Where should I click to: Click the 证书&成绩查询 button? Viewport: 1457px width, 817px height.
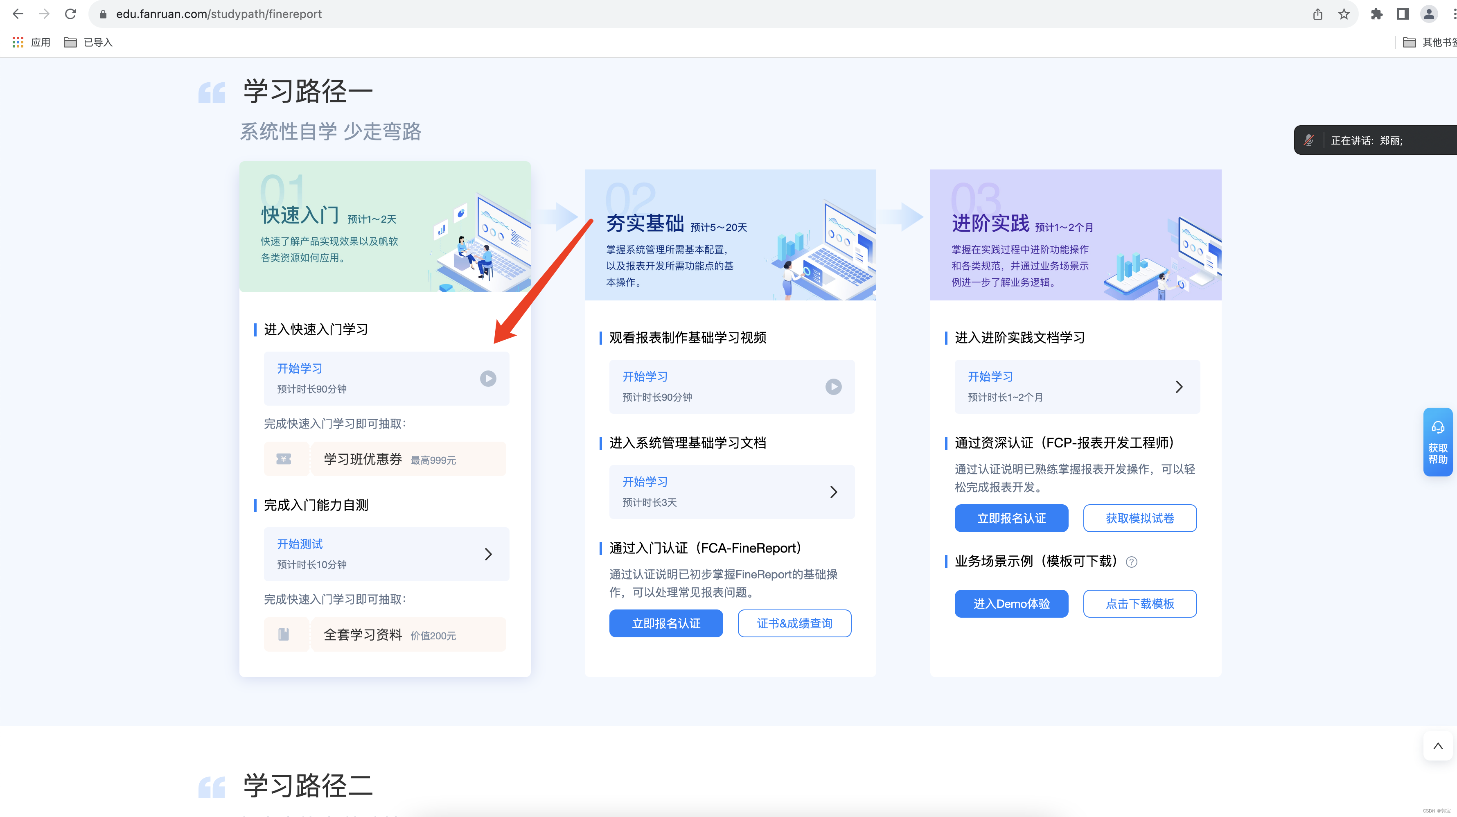click(x=794, y=623)
